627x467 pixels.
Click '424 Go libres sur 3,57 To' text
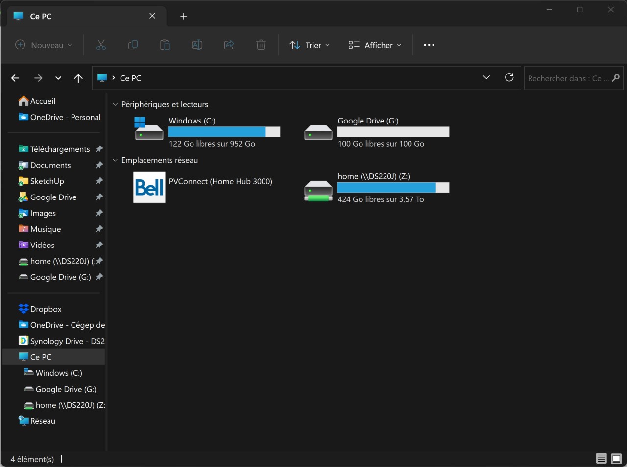click(x=381, y=199)
